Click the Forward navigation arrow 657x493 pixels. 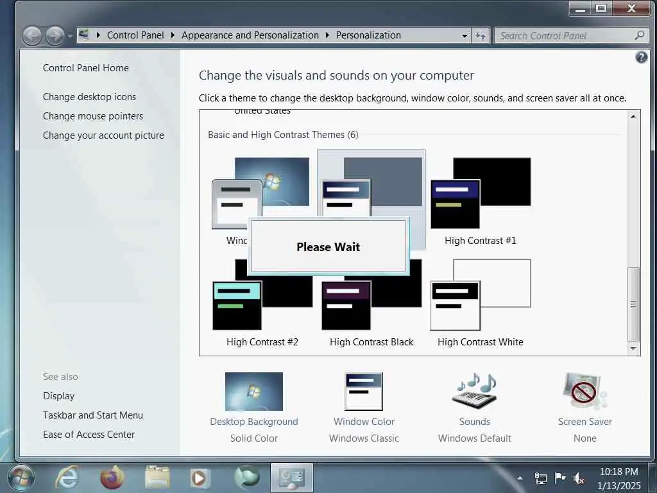coord(55,36)
